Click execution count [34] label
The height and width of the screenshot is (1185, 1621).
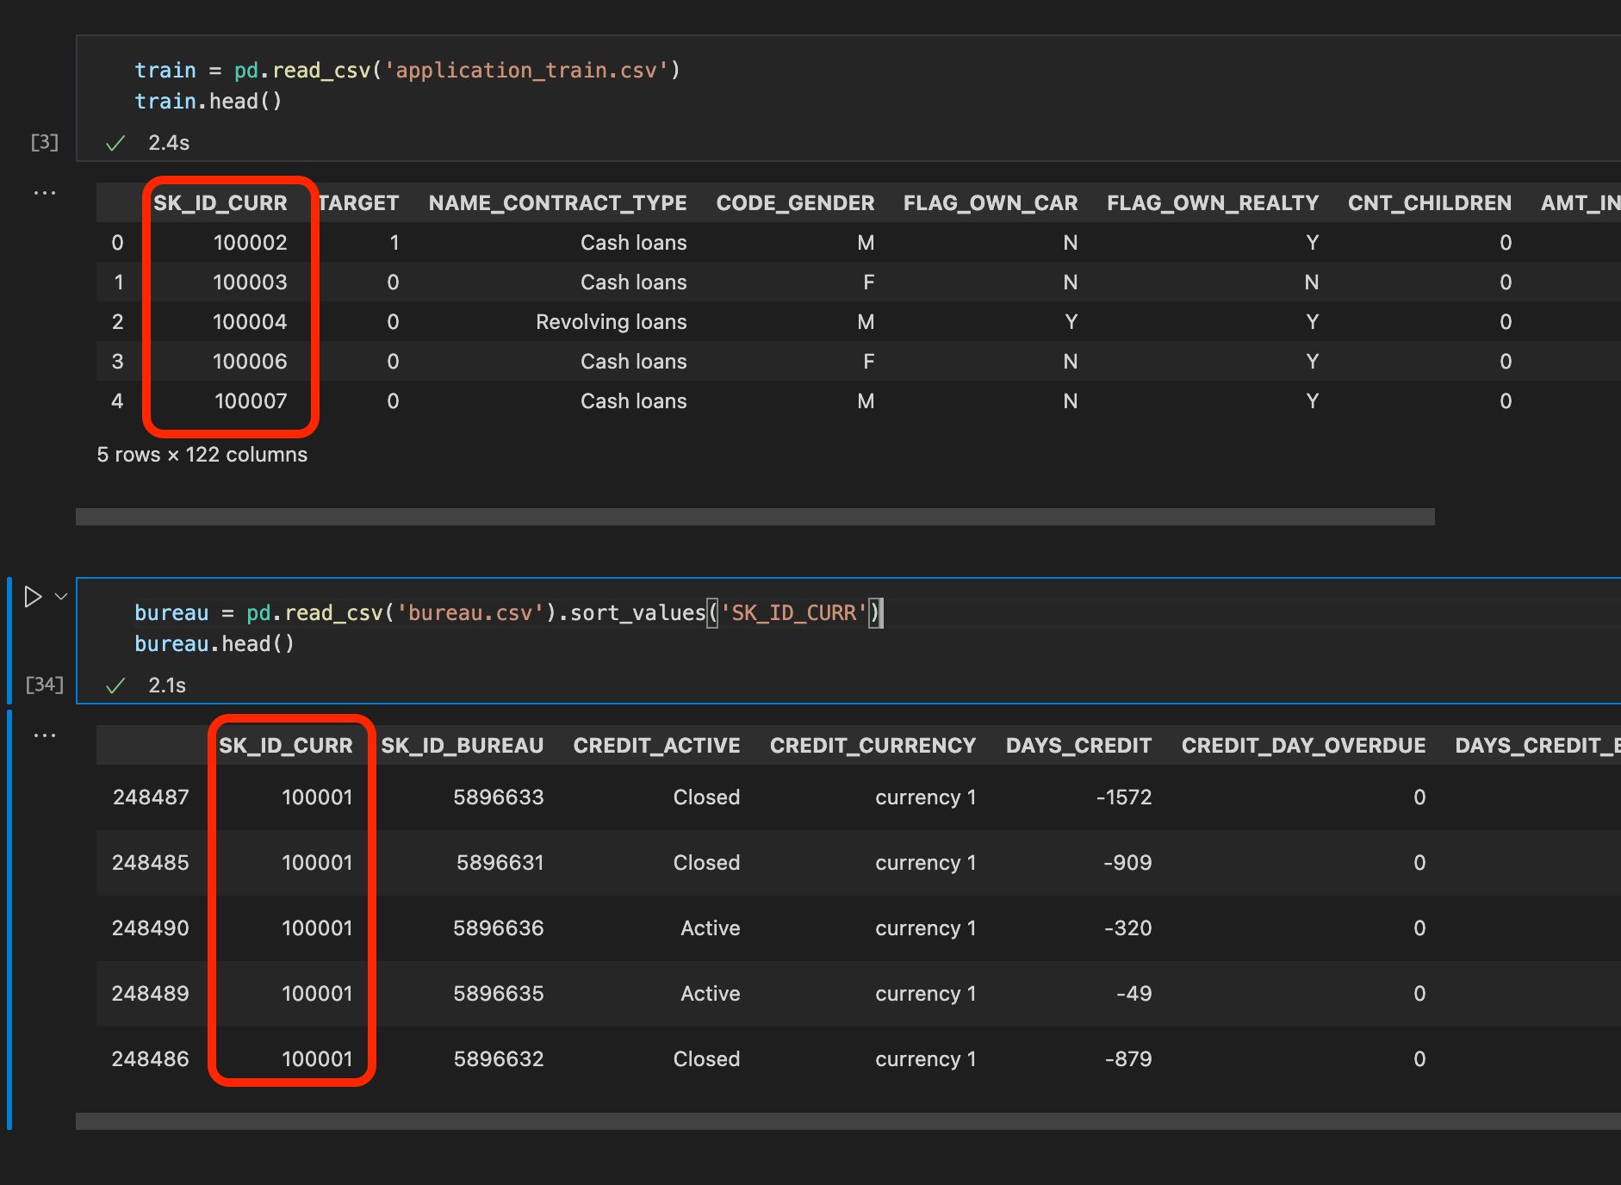[x=45, y=685]
